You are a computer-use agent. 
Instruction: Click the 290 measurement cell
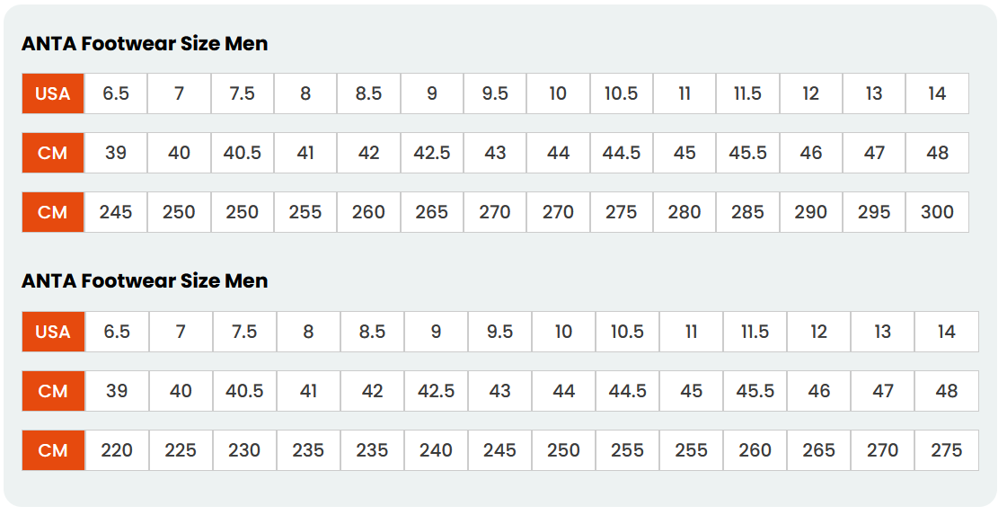811,212
